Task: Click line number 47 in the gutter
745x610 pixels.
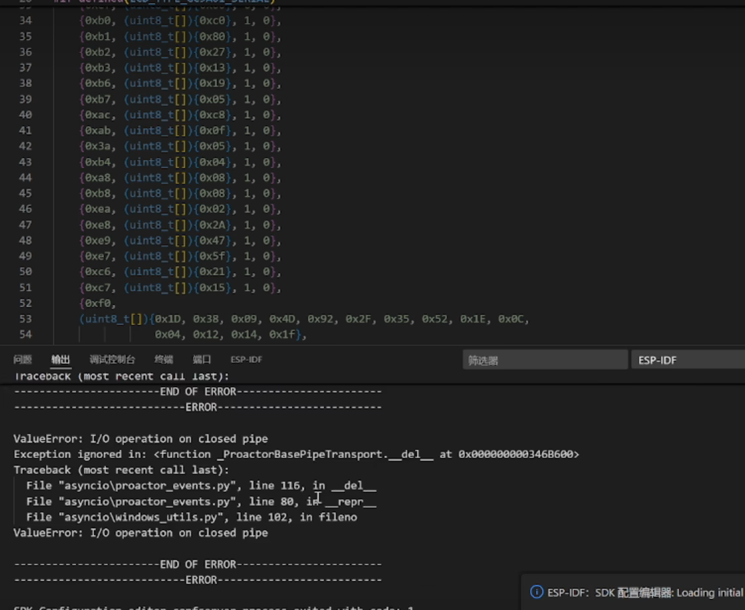Action: pyautogui.click(x=25, y=224)
